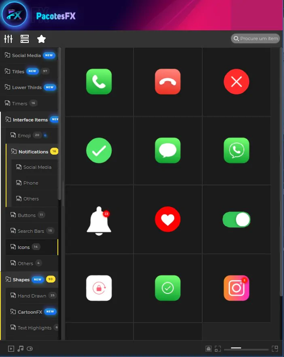The width and height of the screenshot is (284, 357).
Task: Pick the Instagram icon preset
Action: [236, 288]
